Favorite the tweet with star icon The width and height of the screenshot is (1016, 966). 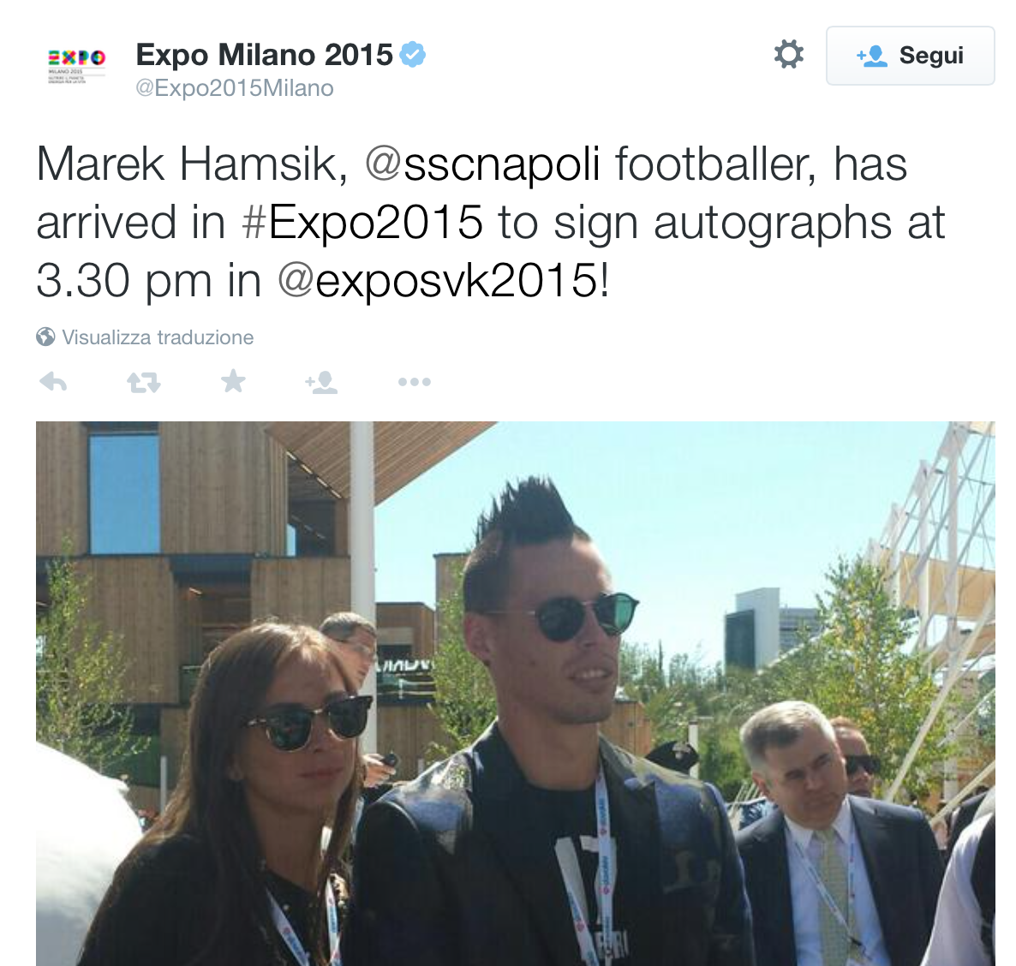click(233, 381)
